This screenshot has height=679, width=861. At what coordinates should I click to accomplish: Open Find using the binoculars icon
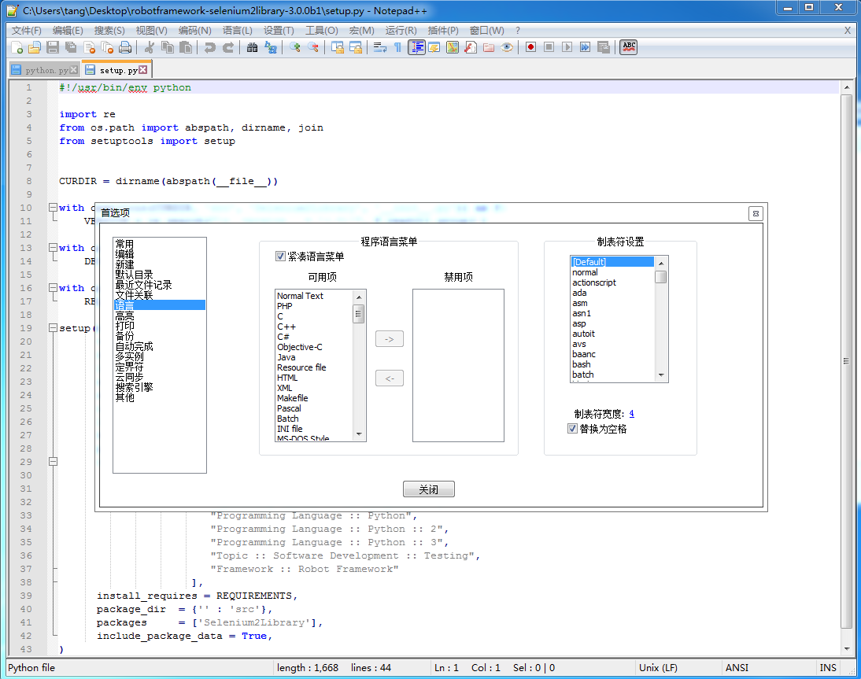pyautogui.click(x=253, y=47)
